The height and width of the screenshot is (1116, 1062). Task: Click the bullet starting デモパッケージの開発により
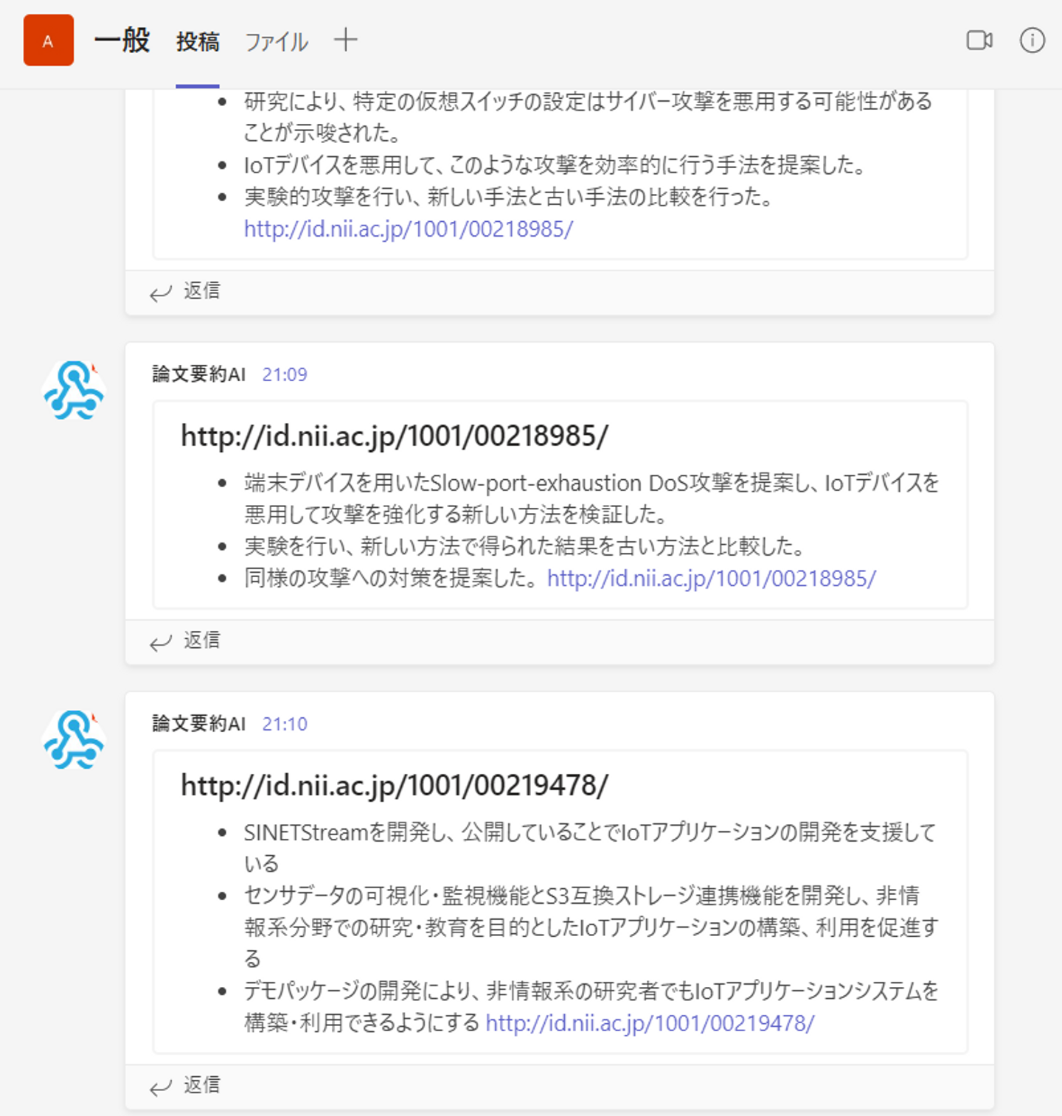pos(591,1007)
